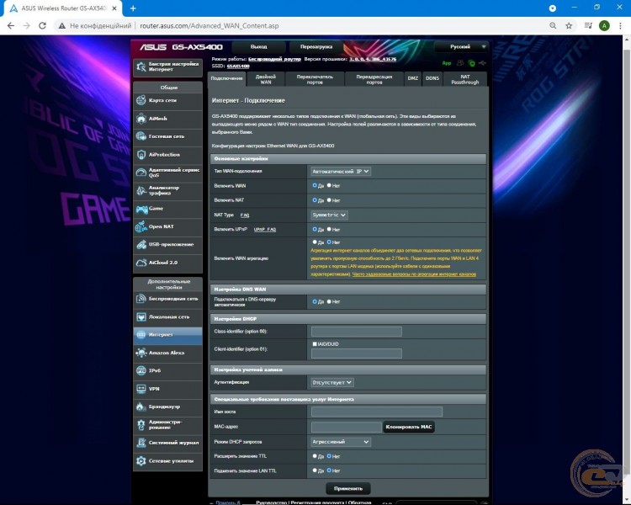
Task: Click the firmware version link
Action: pyautogui.click(x=373, y=59)
